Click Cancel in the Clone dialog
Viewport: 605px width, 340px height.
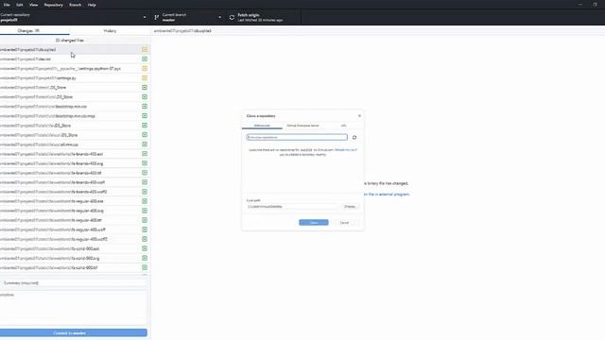coord(344,223)
